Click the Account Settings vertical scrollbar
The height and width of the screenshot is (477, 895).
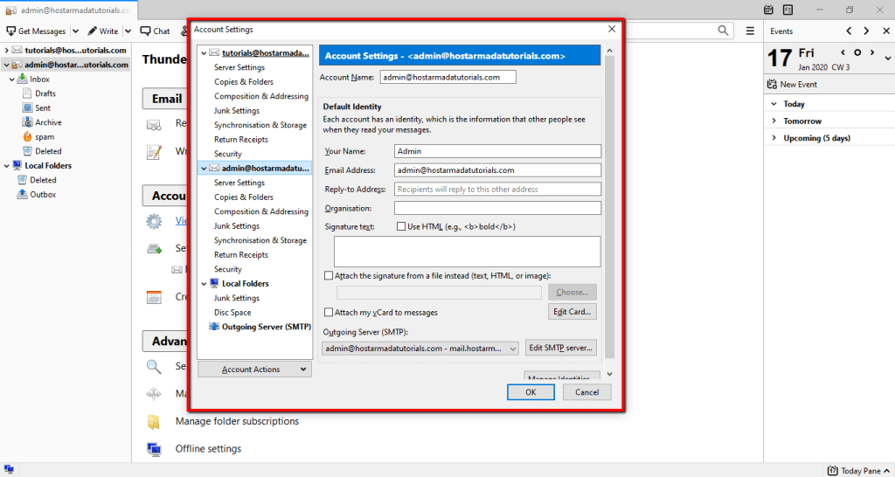(x=609, y=205)
